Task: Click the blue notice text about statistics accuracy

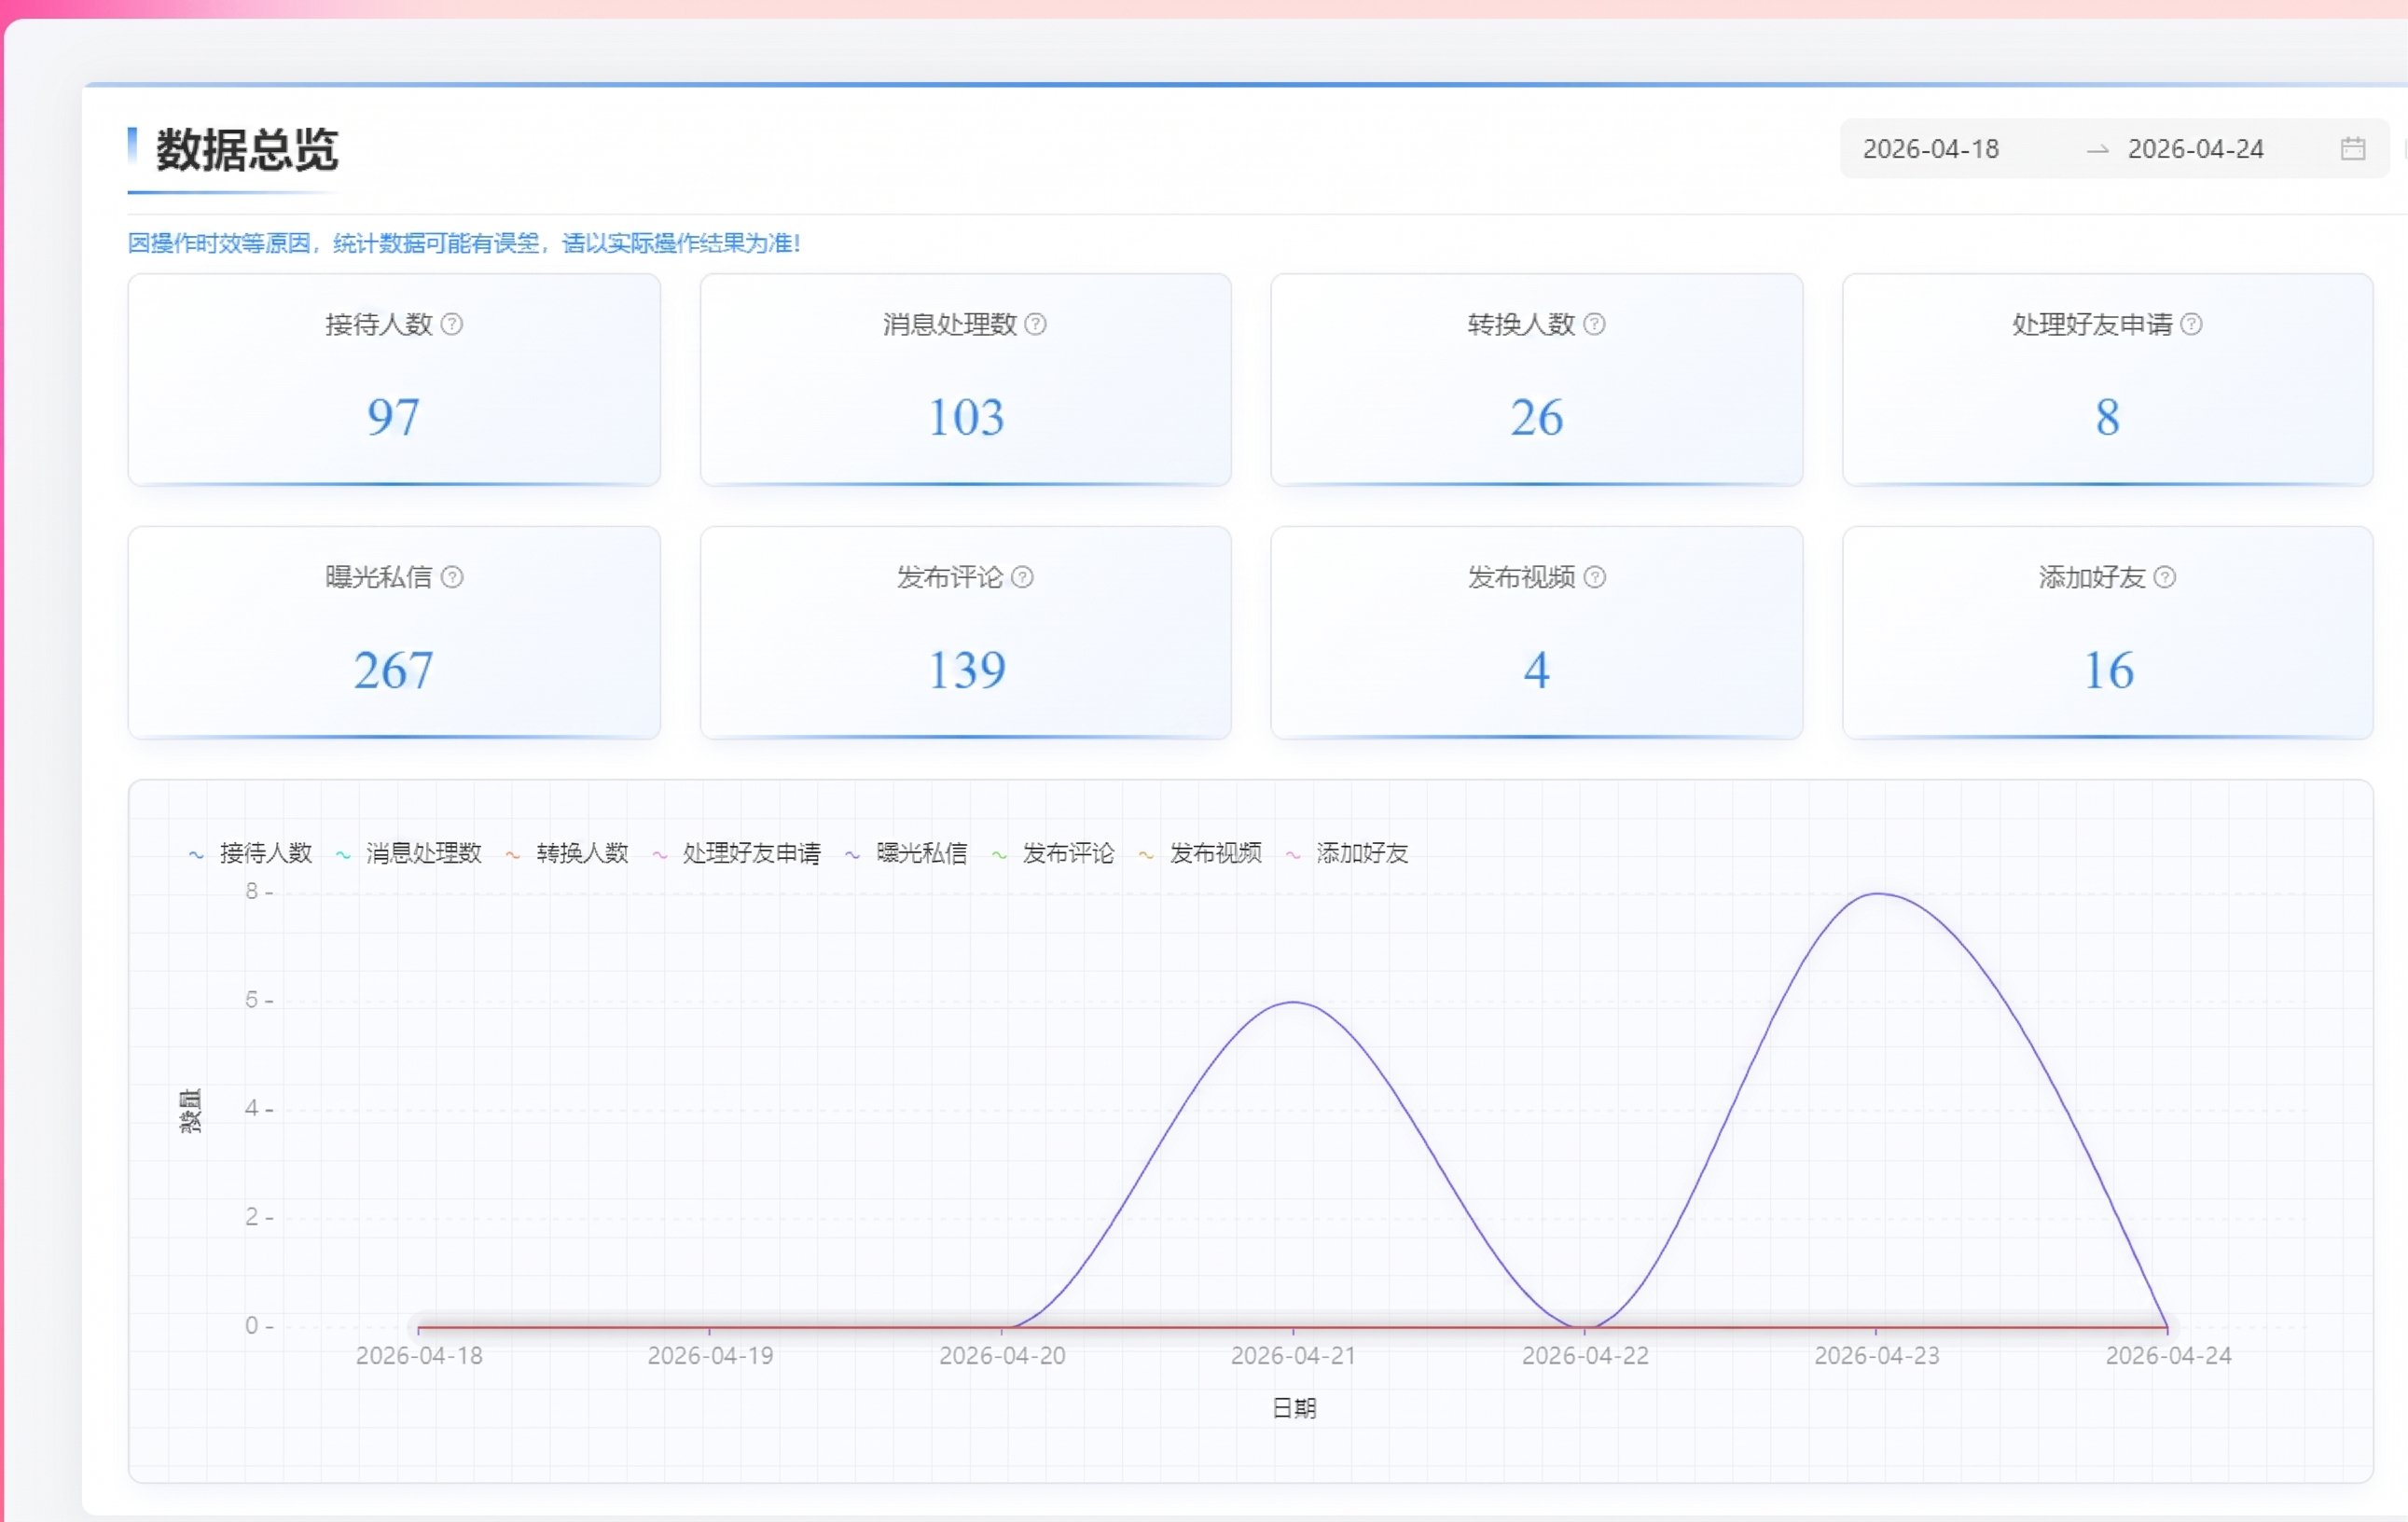Action: pos(464,243)
